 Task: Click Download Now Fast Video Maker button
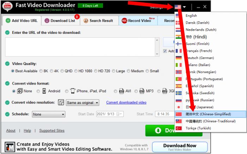point(180,147)
